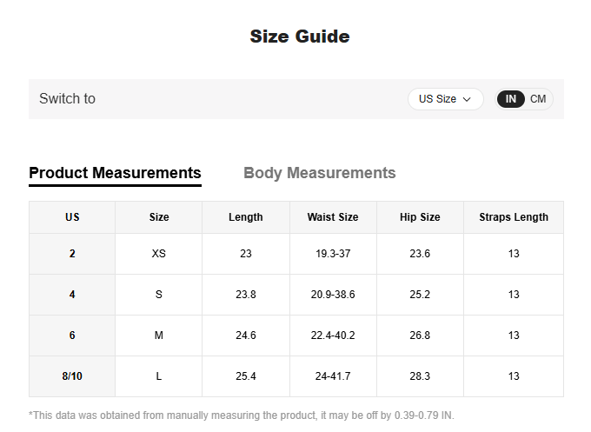
Task: Click the Straps Length column header
Action: [x=514, y=217]
